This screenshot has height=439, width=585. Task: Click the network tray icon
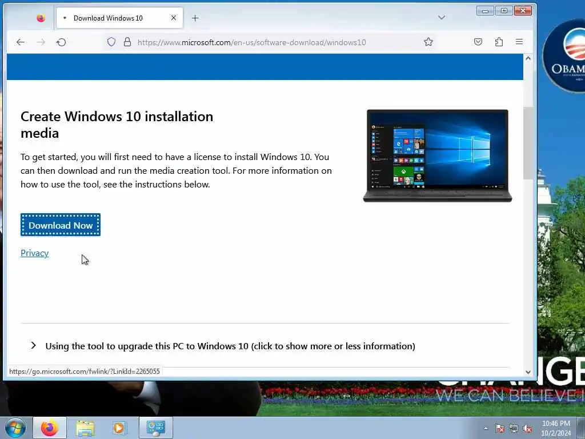click(x=514, y=429)
